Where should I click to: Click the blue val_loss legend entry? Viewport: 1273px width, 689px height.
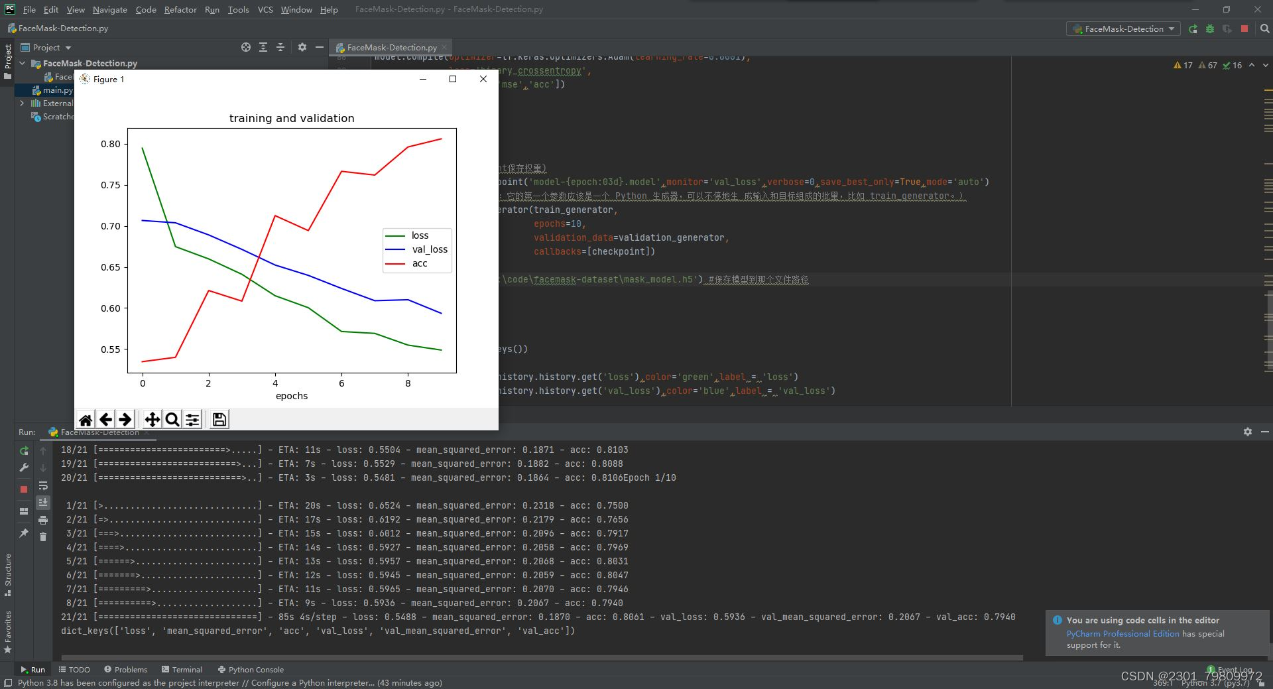[x=417, y=249]
